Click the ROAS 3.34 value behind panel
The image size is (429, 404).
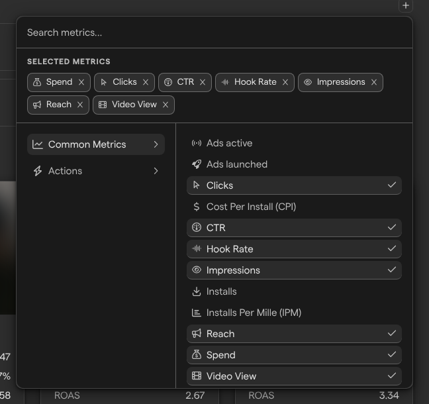tap(389, 395)
